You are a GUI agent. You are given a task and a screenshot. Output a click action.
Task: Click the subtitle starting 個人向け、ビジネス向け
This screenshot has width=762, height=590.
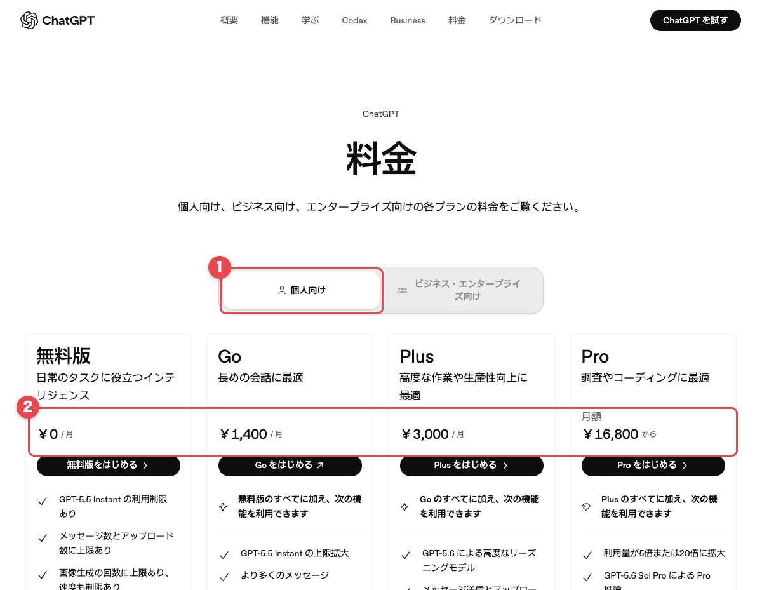379,207
